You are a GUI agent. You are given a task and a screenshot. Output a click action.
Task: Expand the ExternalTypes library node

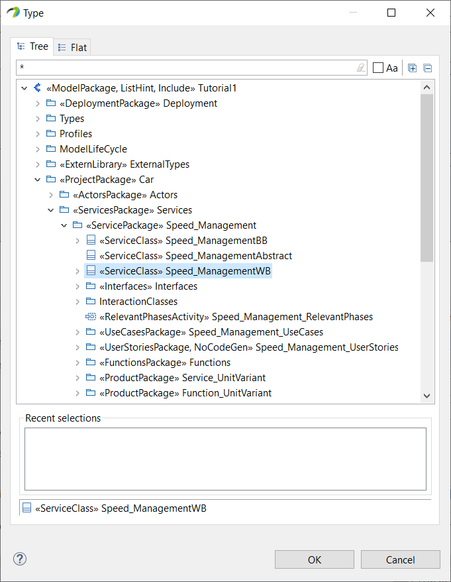(38, 164)
